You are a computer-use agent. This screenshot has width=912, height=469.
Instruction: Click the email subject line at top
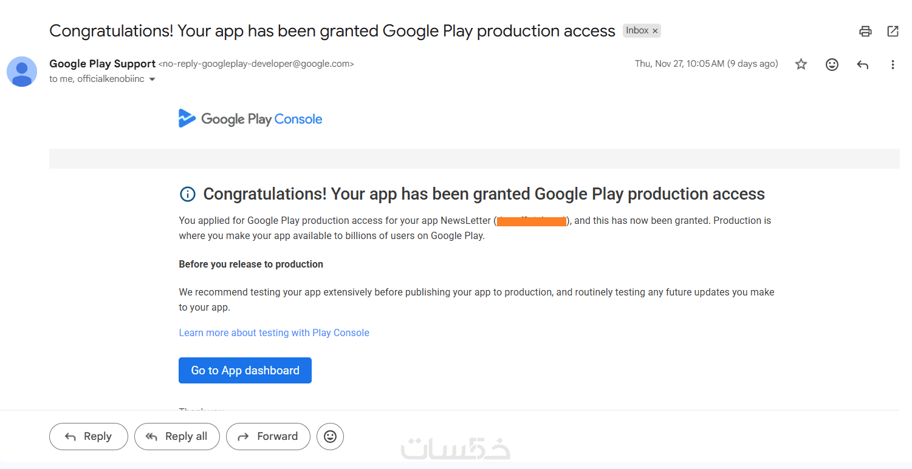coord(332,31)
